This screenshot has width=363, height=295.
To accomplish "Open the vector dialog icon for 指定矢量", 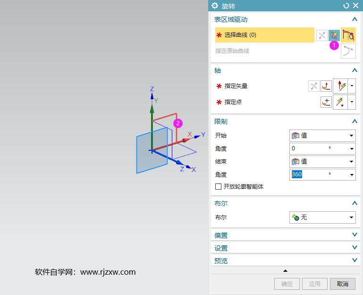I will [326, 86].
